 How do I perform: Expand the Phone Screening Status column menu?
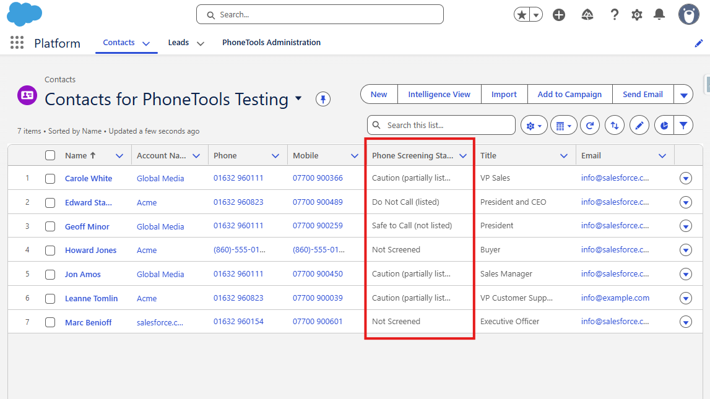463,156
